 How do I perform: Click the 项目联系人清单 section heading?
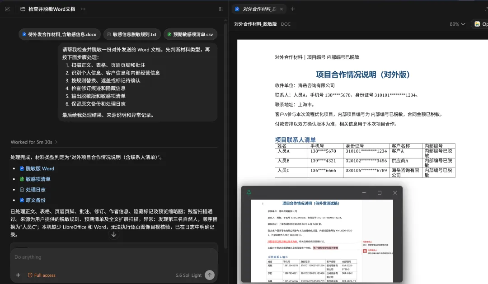pos(296,140)
